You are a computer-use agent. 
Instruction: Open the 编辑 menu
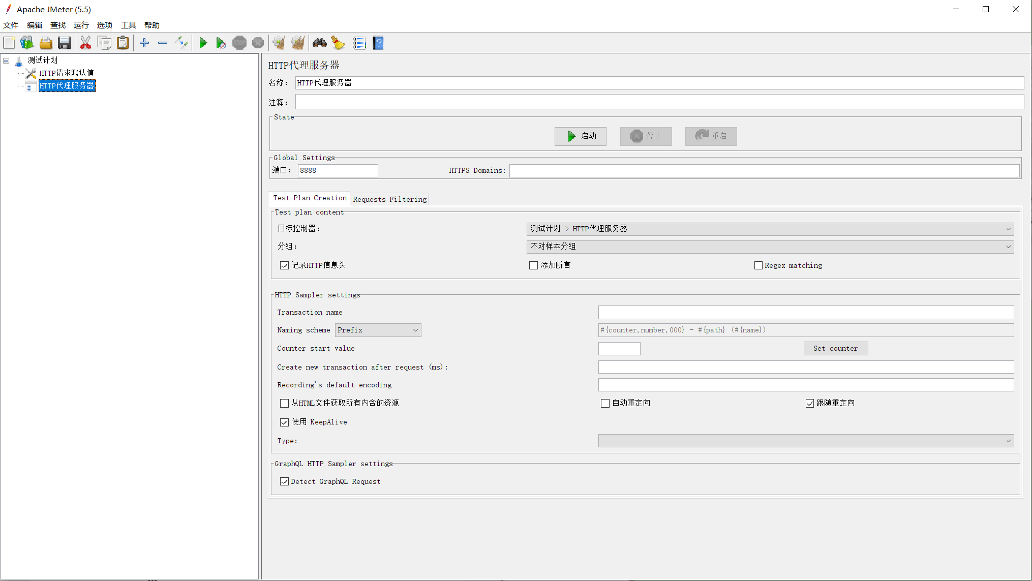pos(35,25)
